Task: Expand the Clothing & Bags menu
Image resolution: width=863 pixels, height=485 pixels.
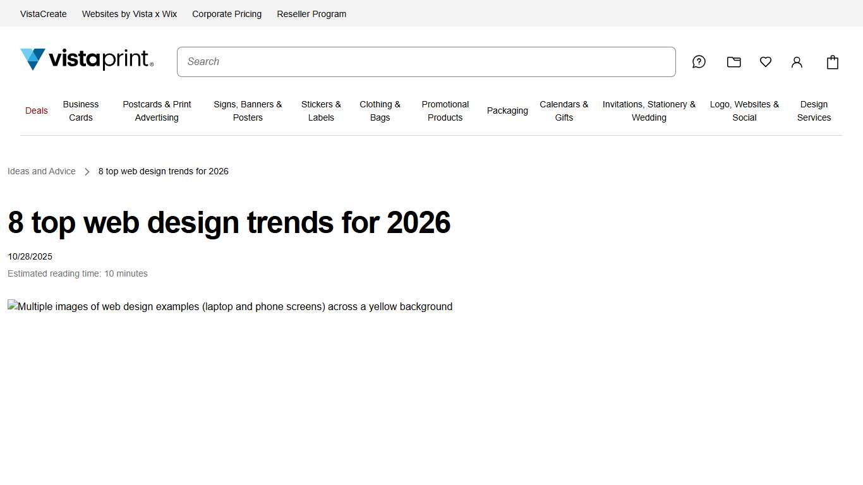Action: [x=380, y=111]
